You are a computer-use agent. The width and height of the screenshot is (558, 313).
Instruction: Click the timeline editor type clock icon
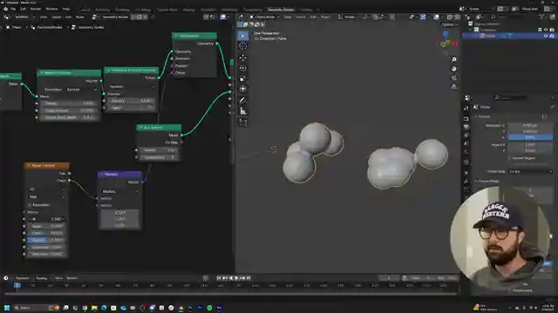coord(6,278)
